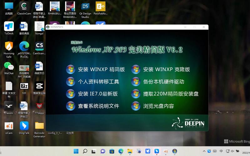Viewport: 250px width, 156px height.
Task: Select the Huorong Safe desktop icon
Action: (x=9, y=50)
